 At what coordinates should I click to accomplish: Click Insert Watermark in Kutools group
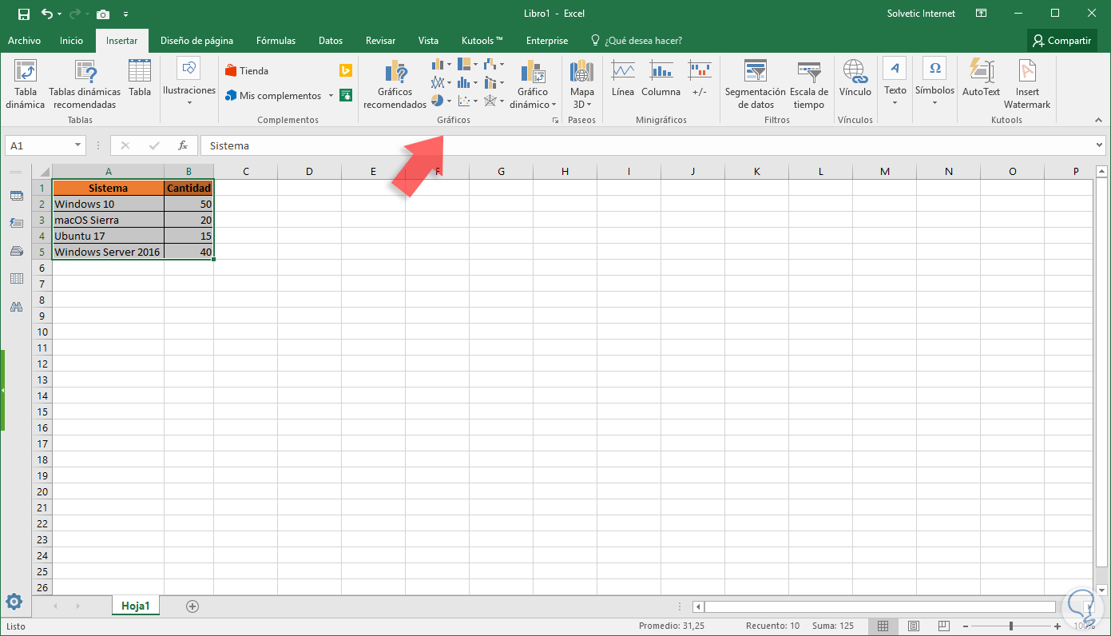1027,84
